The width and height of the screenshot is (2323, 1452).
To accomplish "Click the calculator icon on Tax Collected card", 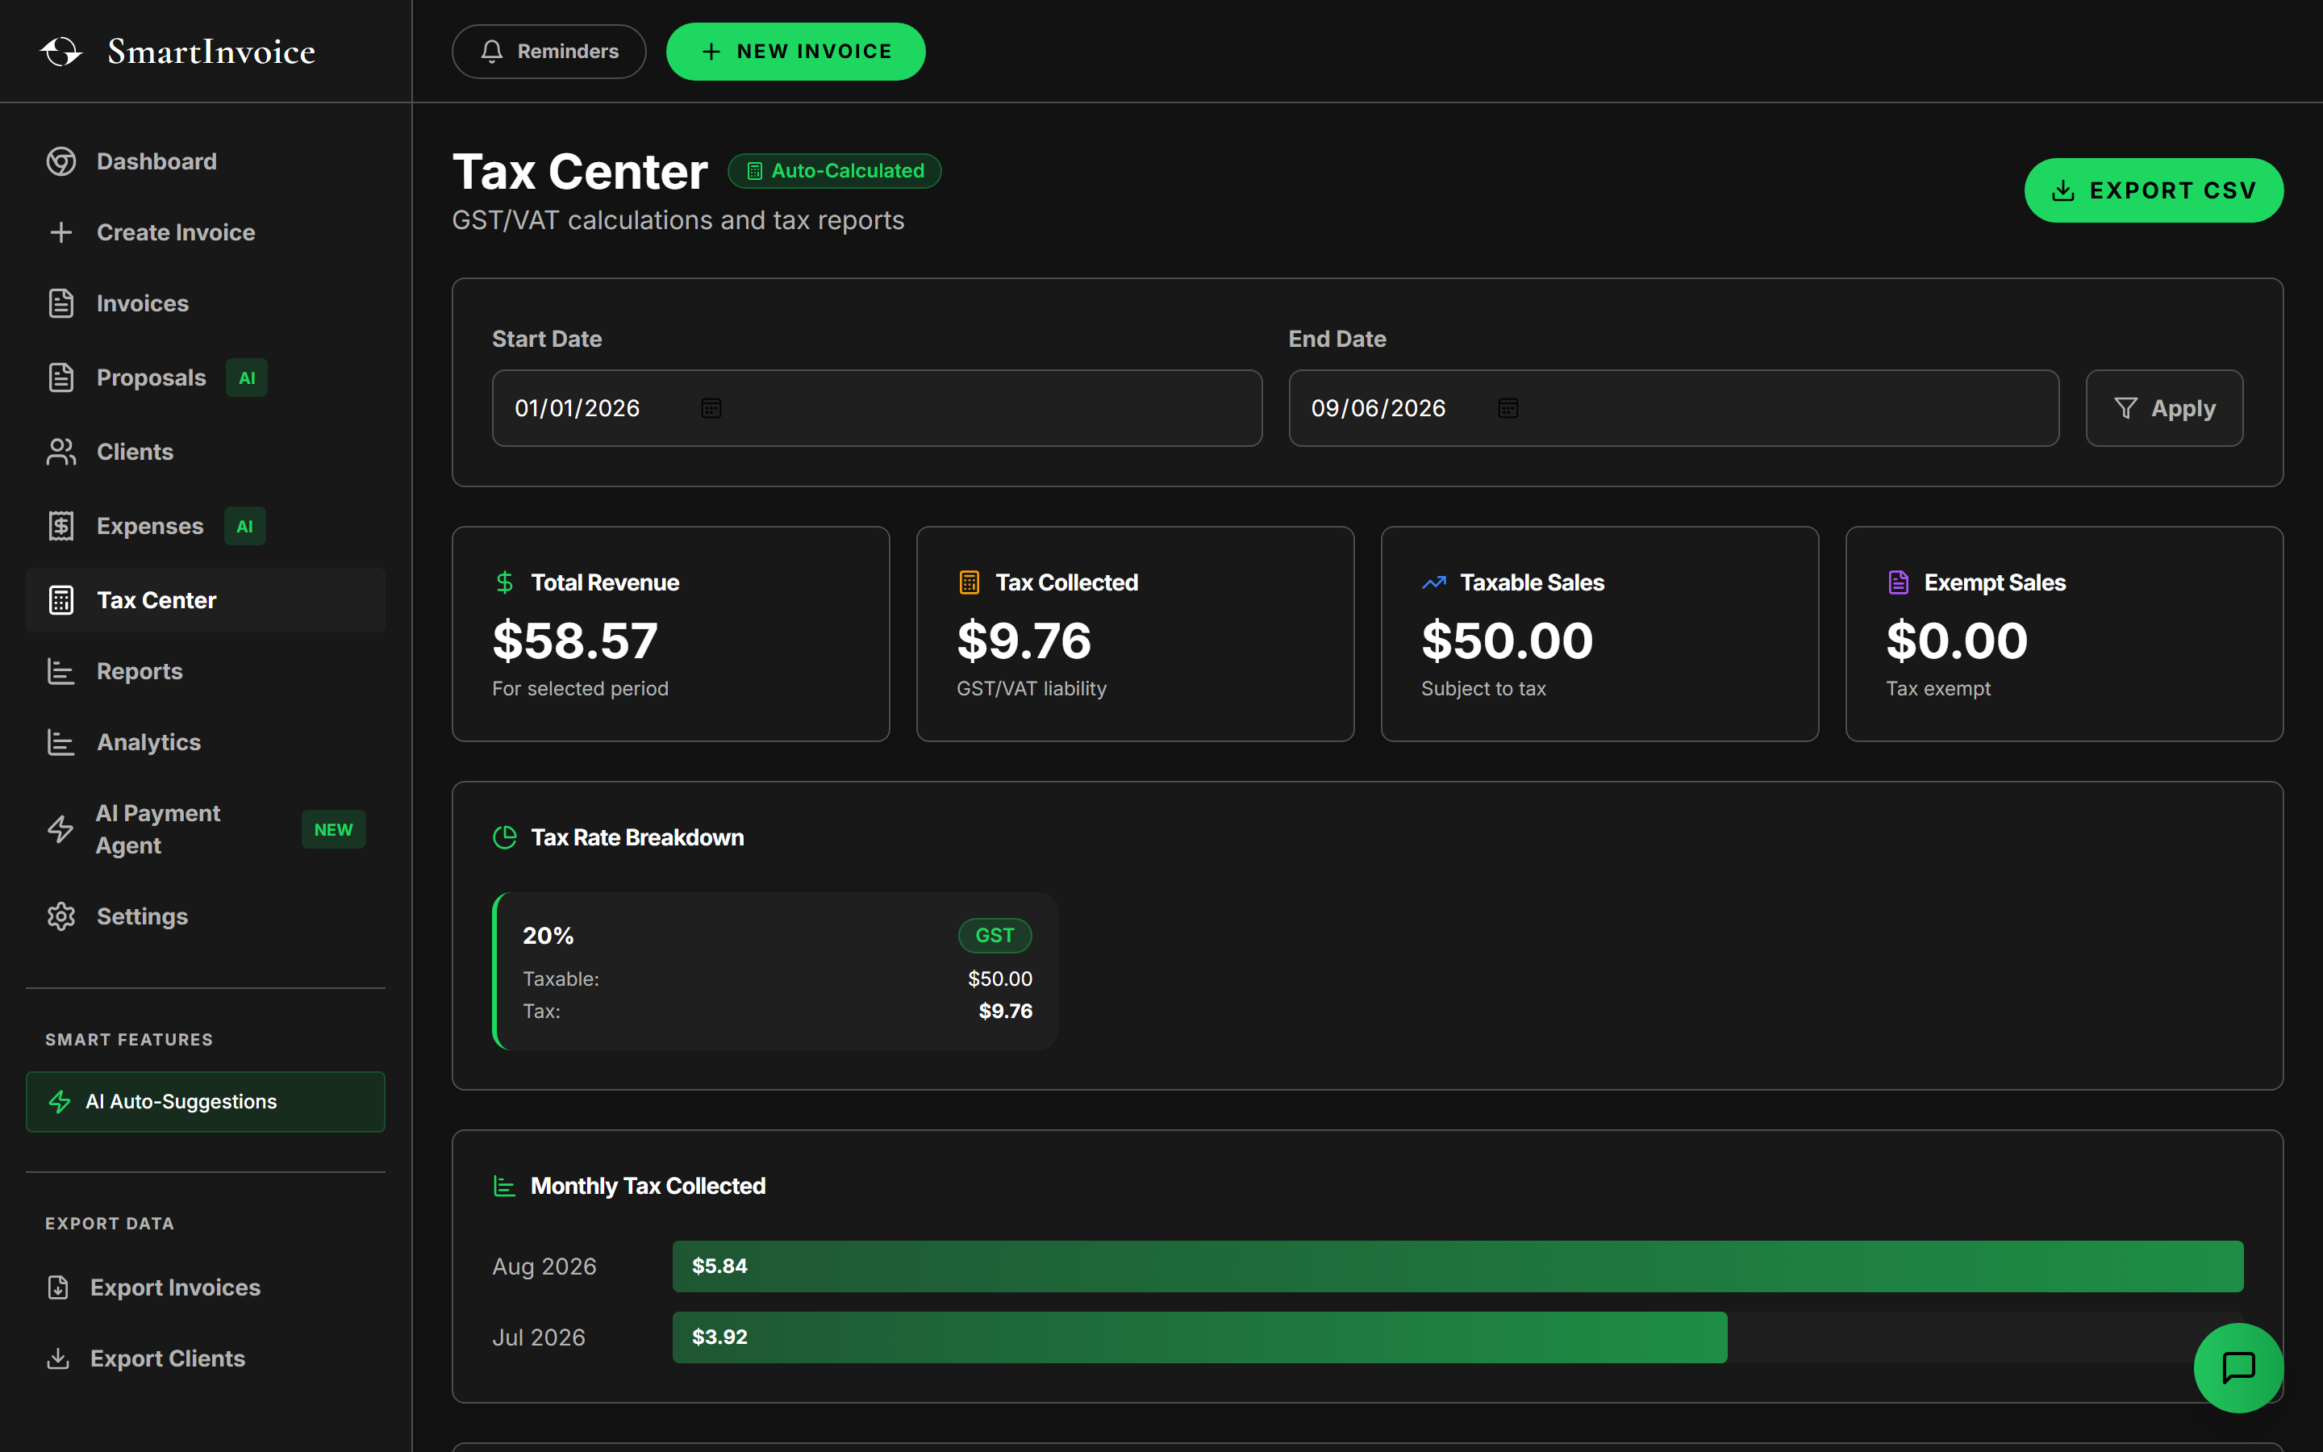I will 970,582.
